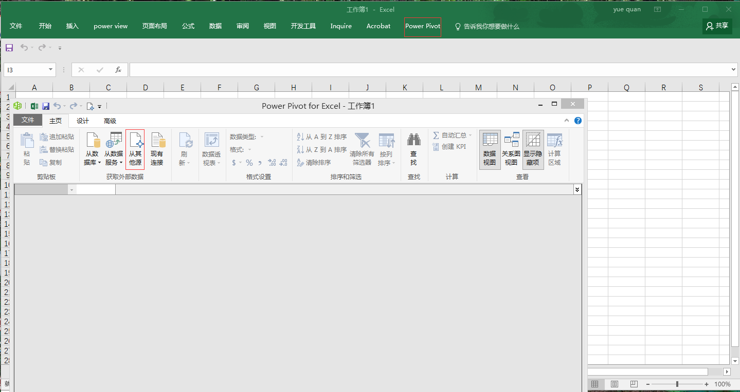
Task: Open the Inquire tab
Action: pyautogui.click(x=341, y=26)
